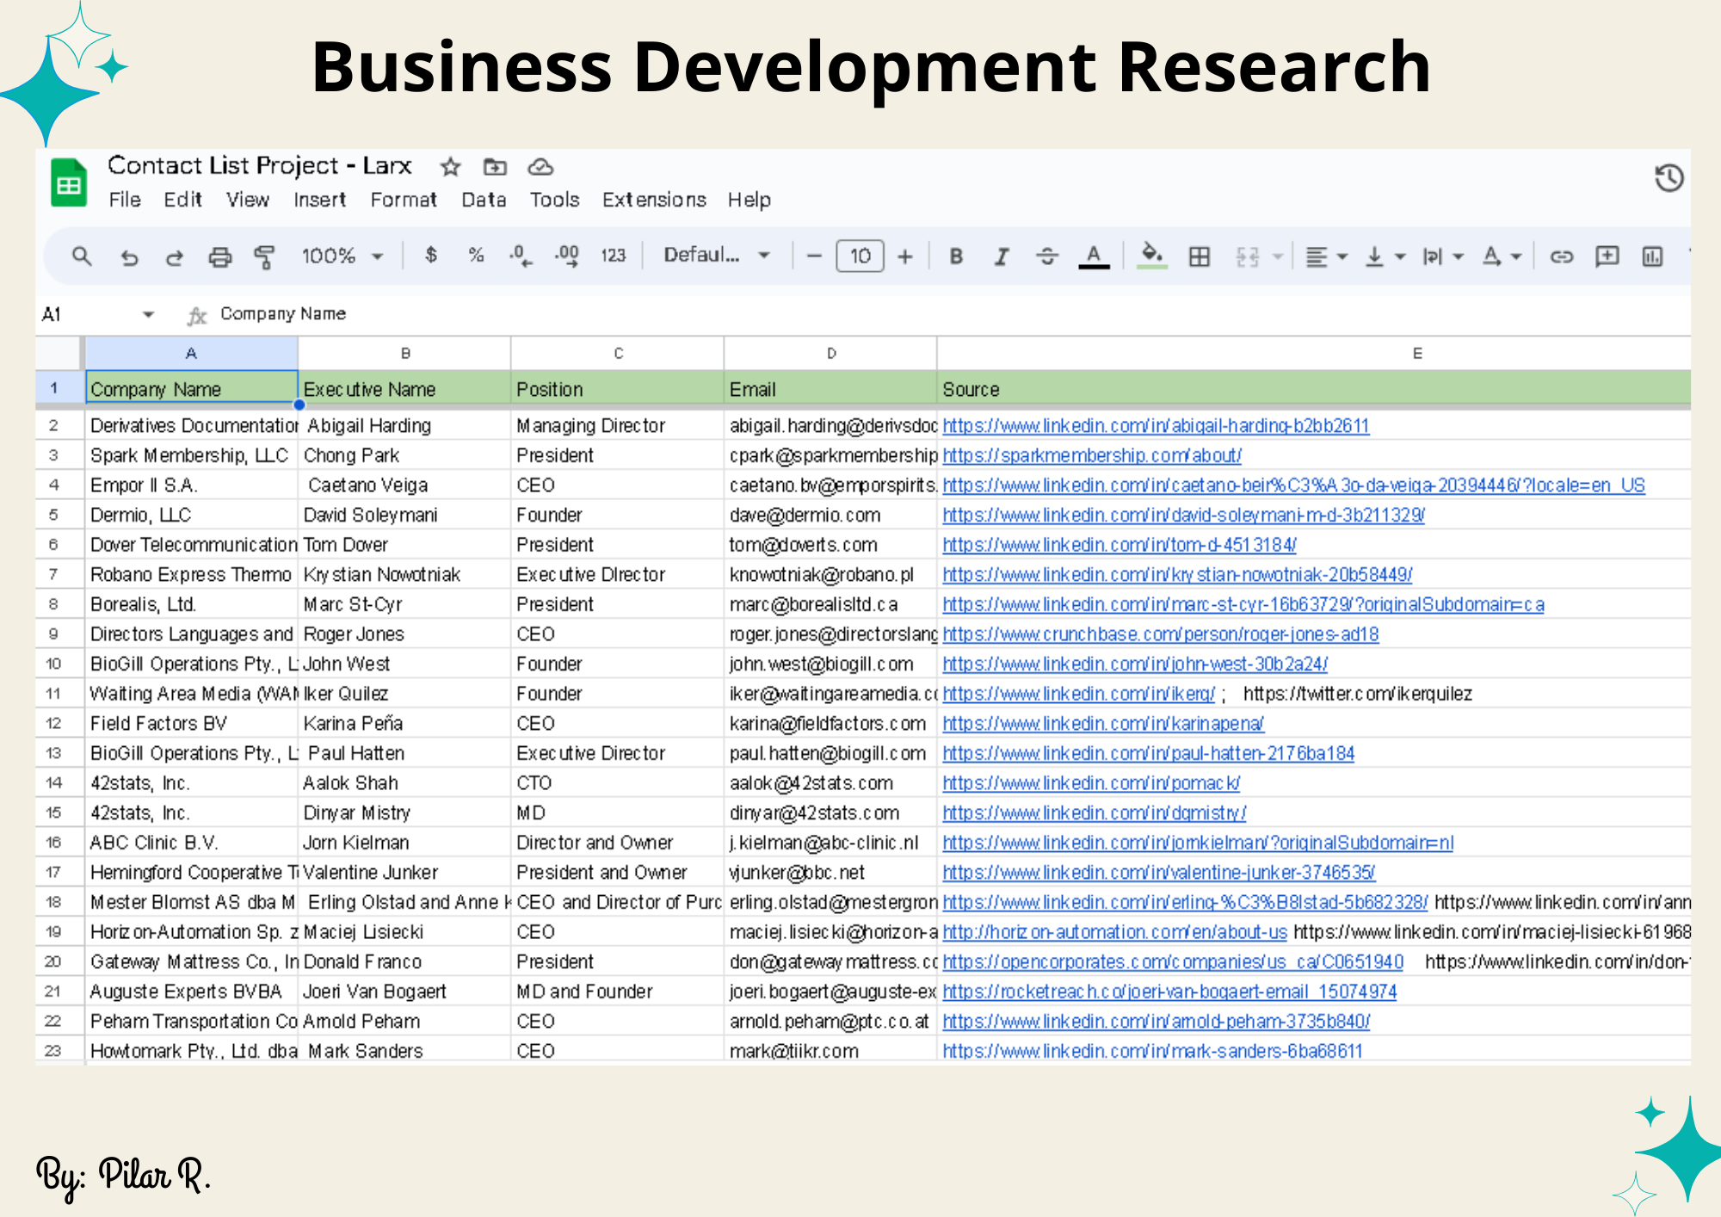
Task: Open the sparkmembership.com about link
Action: click(x=1091, y=455)
